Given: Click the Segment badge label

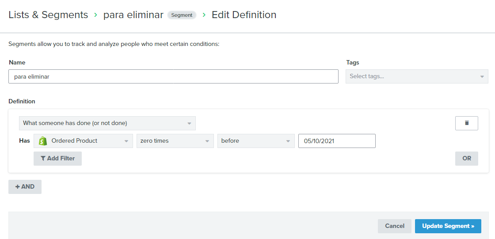Looking at the screenshot, I should 182,15.
